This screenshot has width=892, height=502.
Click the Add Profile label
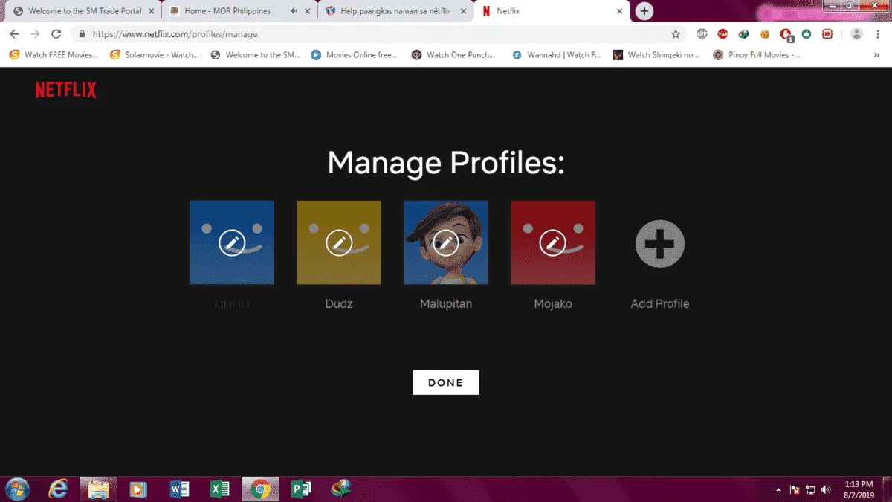[x=660, y=303]
